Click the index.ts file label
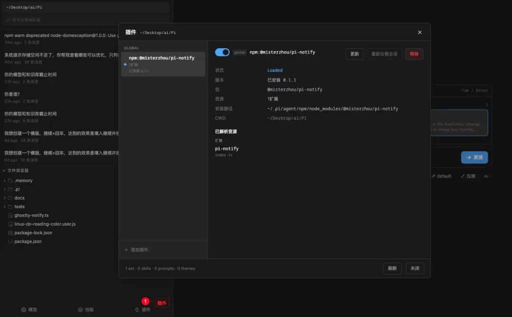This screenshot has height=317, width=512. click(x=224, y=155)
